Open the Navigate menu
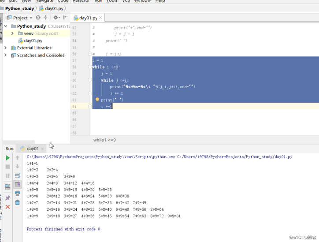The image size is (319, 242). point(44,1)
